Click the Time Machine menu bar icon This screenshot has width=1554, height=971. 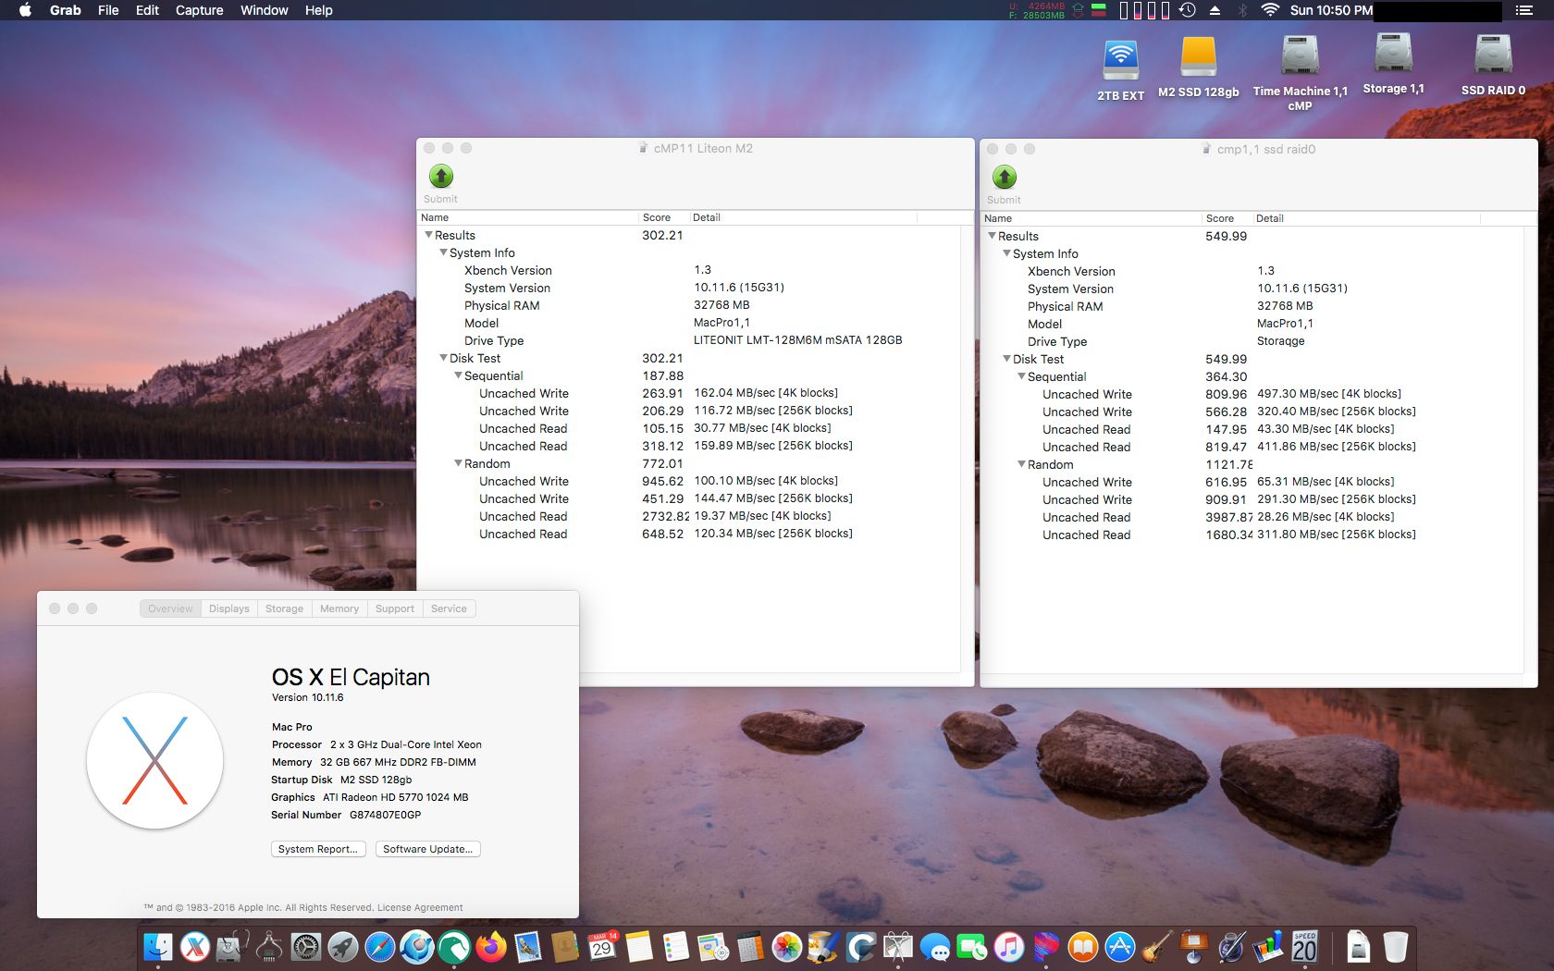coord(1188,10)
